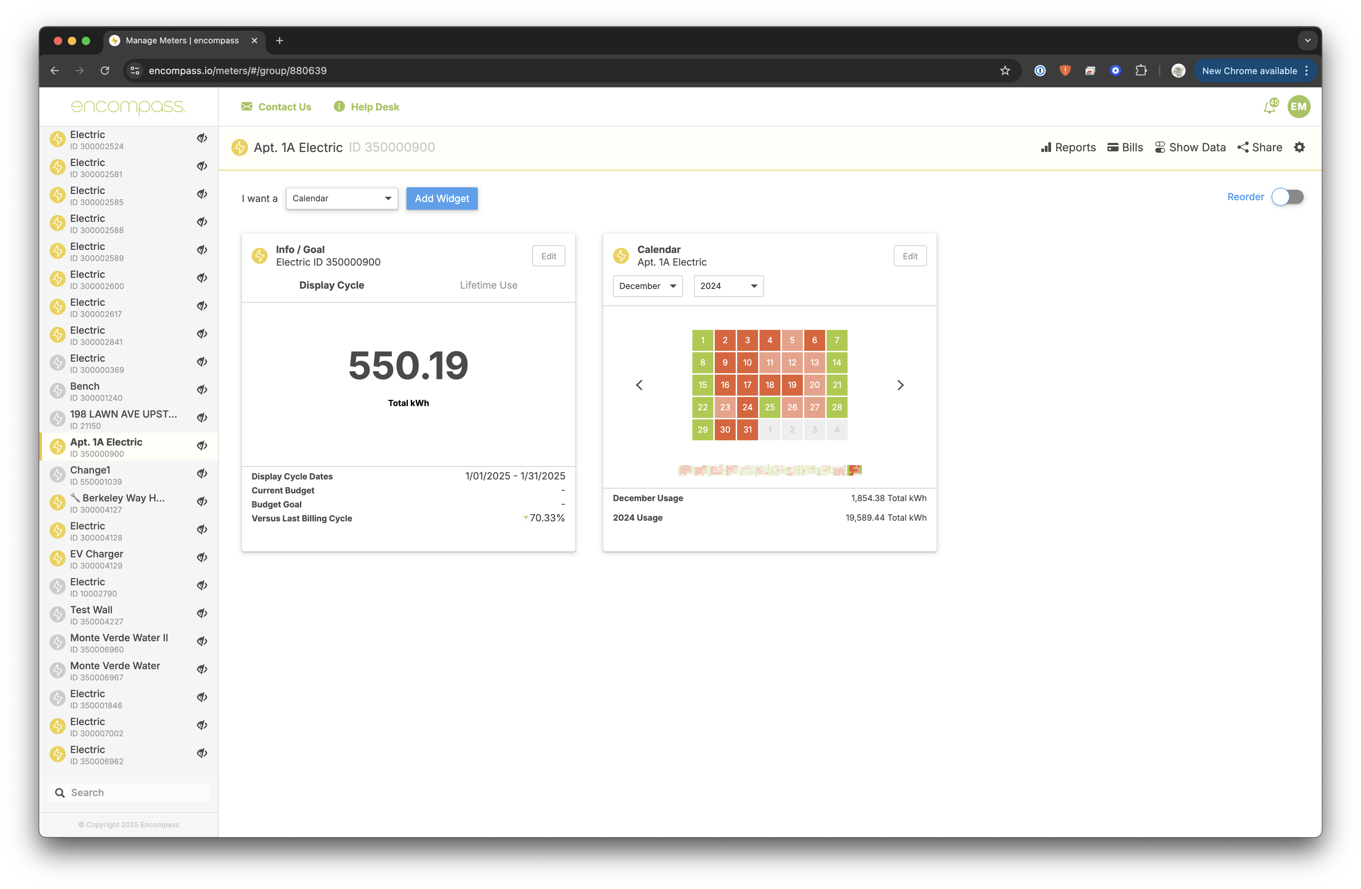Go to next calendar month arrow
This screenshot has width=1361, height=889.
point(900,385)
